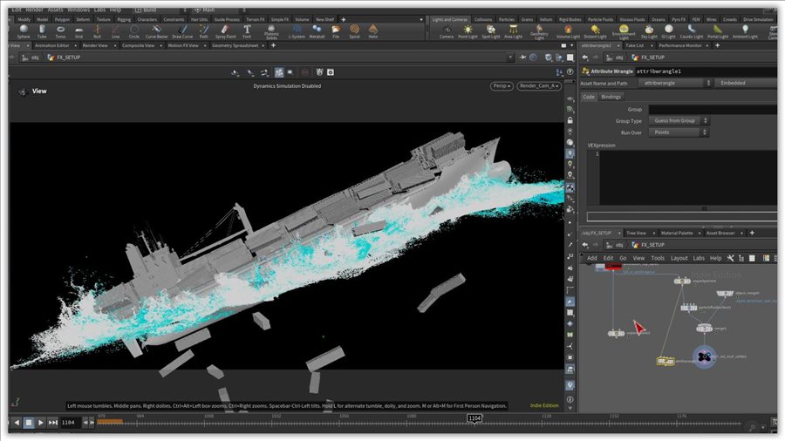Add a Camera from the shelf

click(x=446, y=31)
